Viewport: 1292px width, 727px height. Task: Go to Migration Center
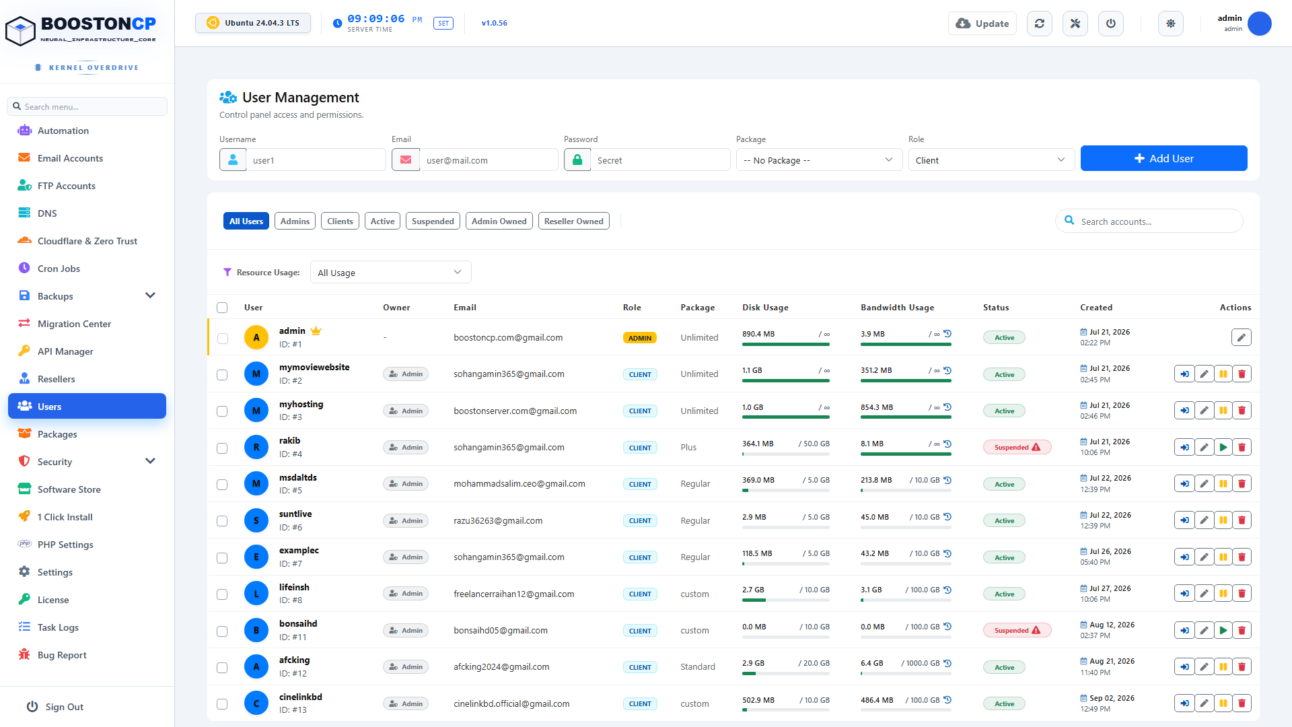coord(74,324)
